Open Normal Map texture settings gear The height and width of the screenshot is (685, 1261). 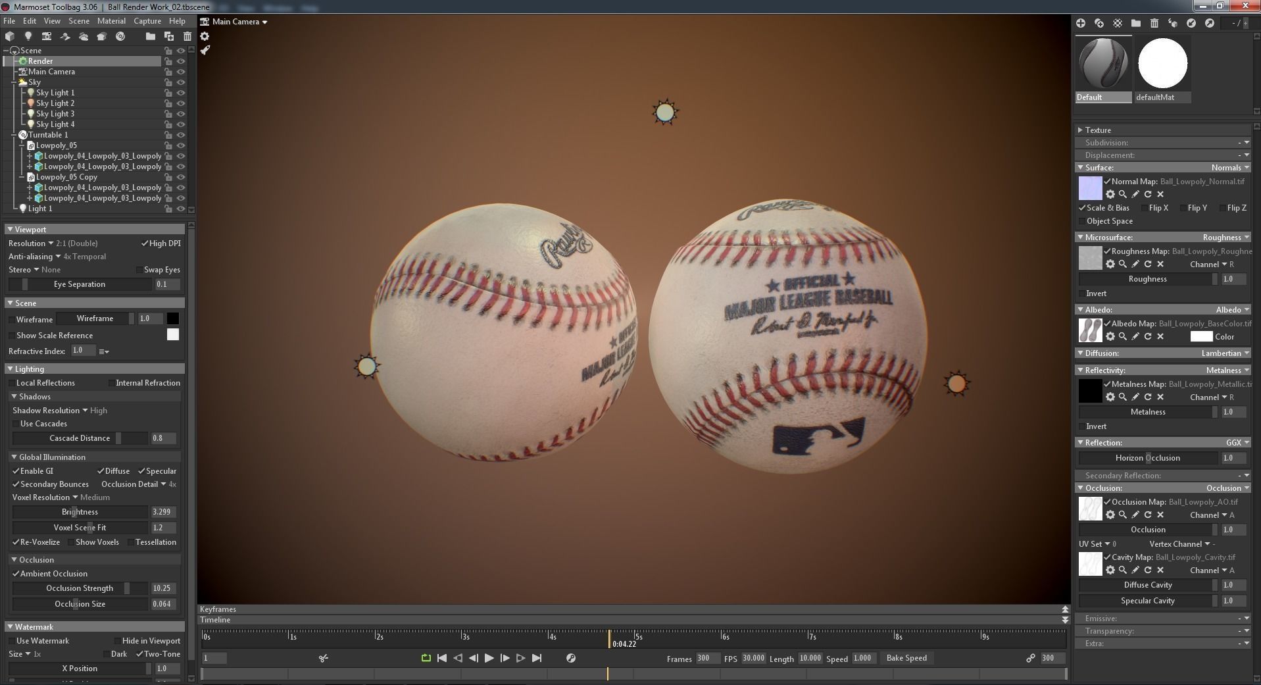[x=1110, y=194]
